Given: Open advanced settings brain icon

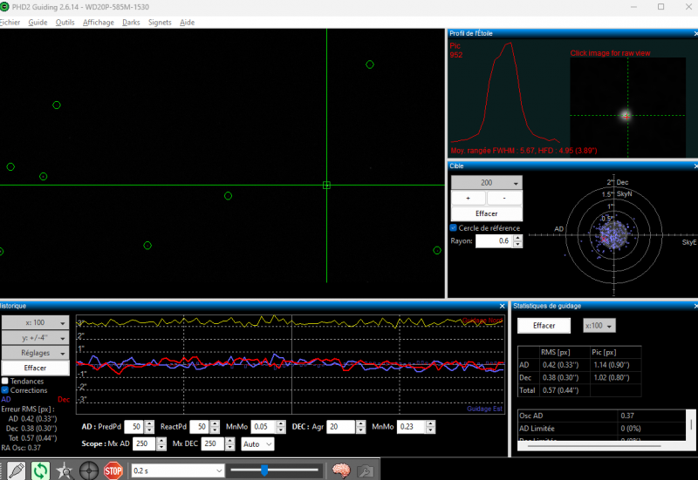Looking at the screenshot, I should 341,470.
